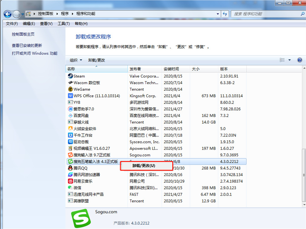306x229 pixels.
Task: Click the 微信 program icon
Action: (x=70, y=188)
